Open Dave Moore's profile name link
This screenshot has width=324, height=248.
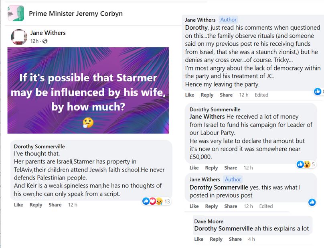[x=209, y=221]
